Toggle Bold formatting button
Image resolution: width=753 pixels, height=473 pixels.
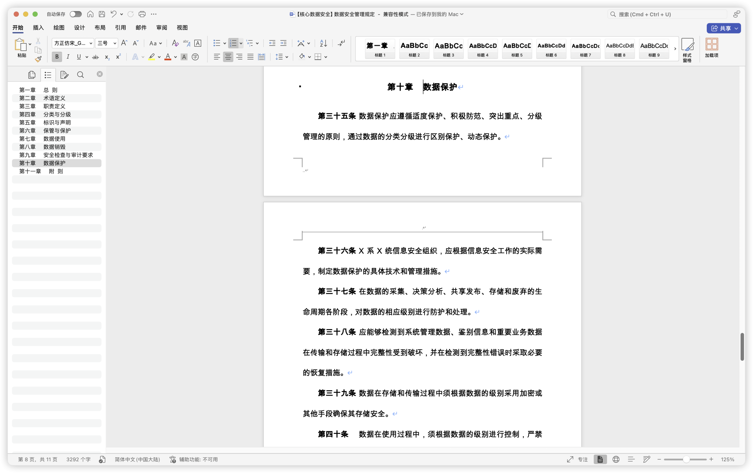tap(57, 57)
